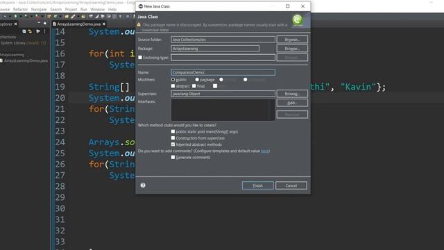Click Collapse All in the Package Explorer
The image size is (444, 250).
[24, 31]
